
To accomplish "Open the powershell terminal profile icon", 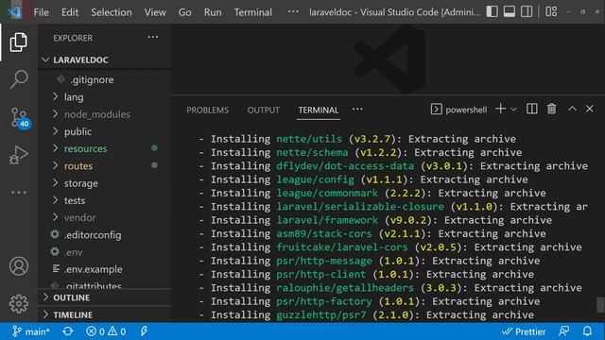I will point(436,110).
